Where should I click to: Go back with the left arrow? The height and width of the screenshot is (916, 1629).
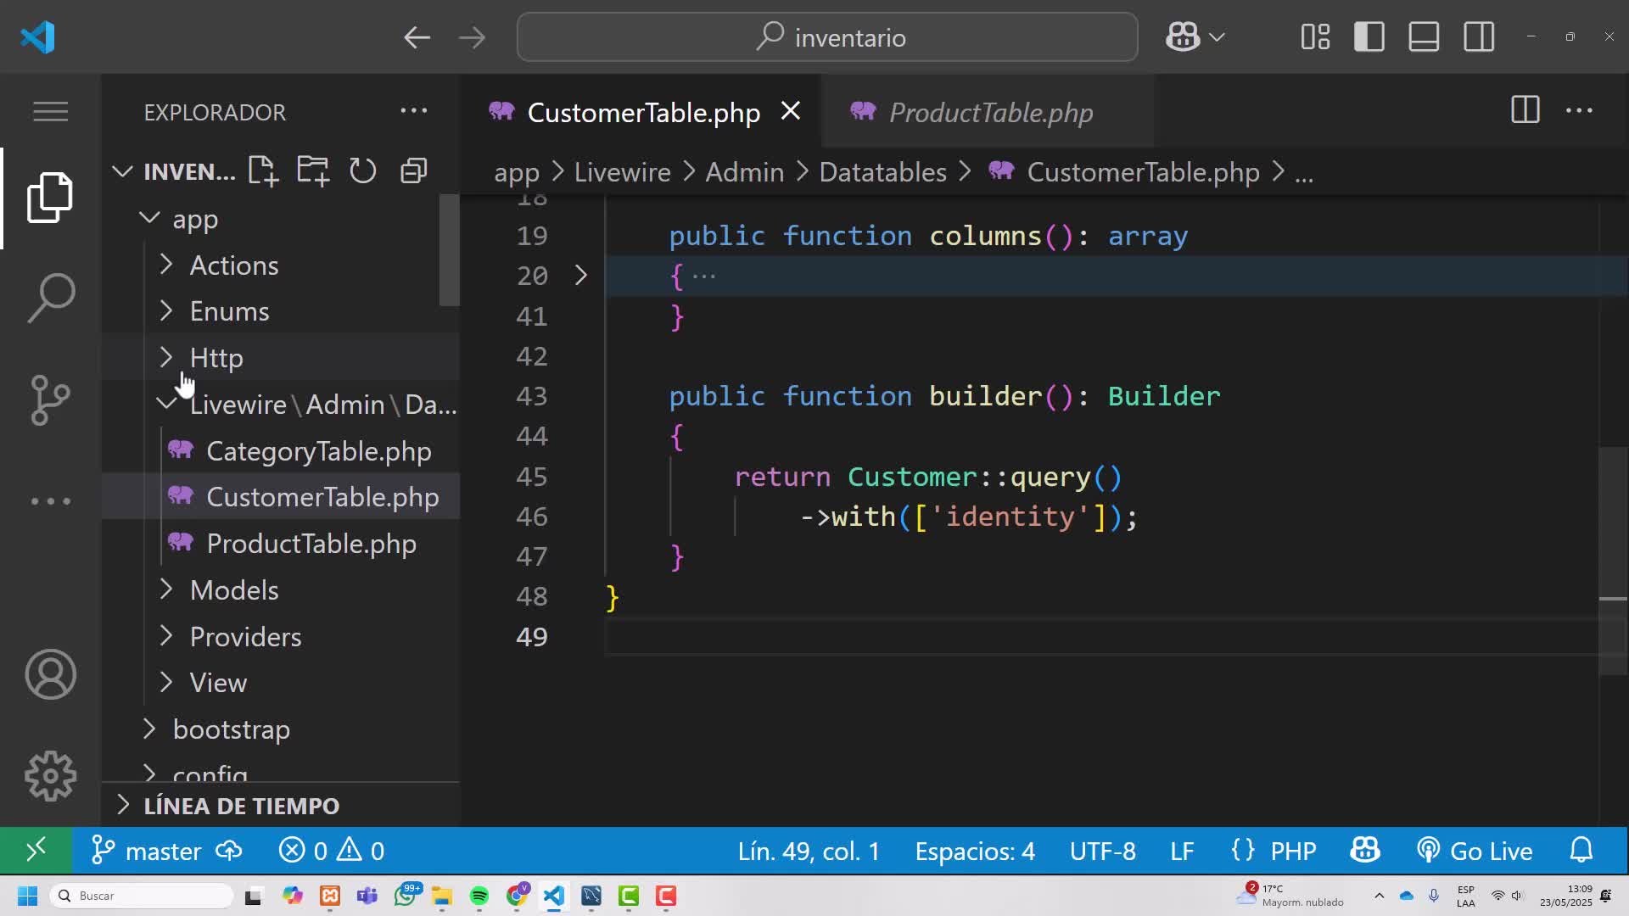click(x=417, y=37)
